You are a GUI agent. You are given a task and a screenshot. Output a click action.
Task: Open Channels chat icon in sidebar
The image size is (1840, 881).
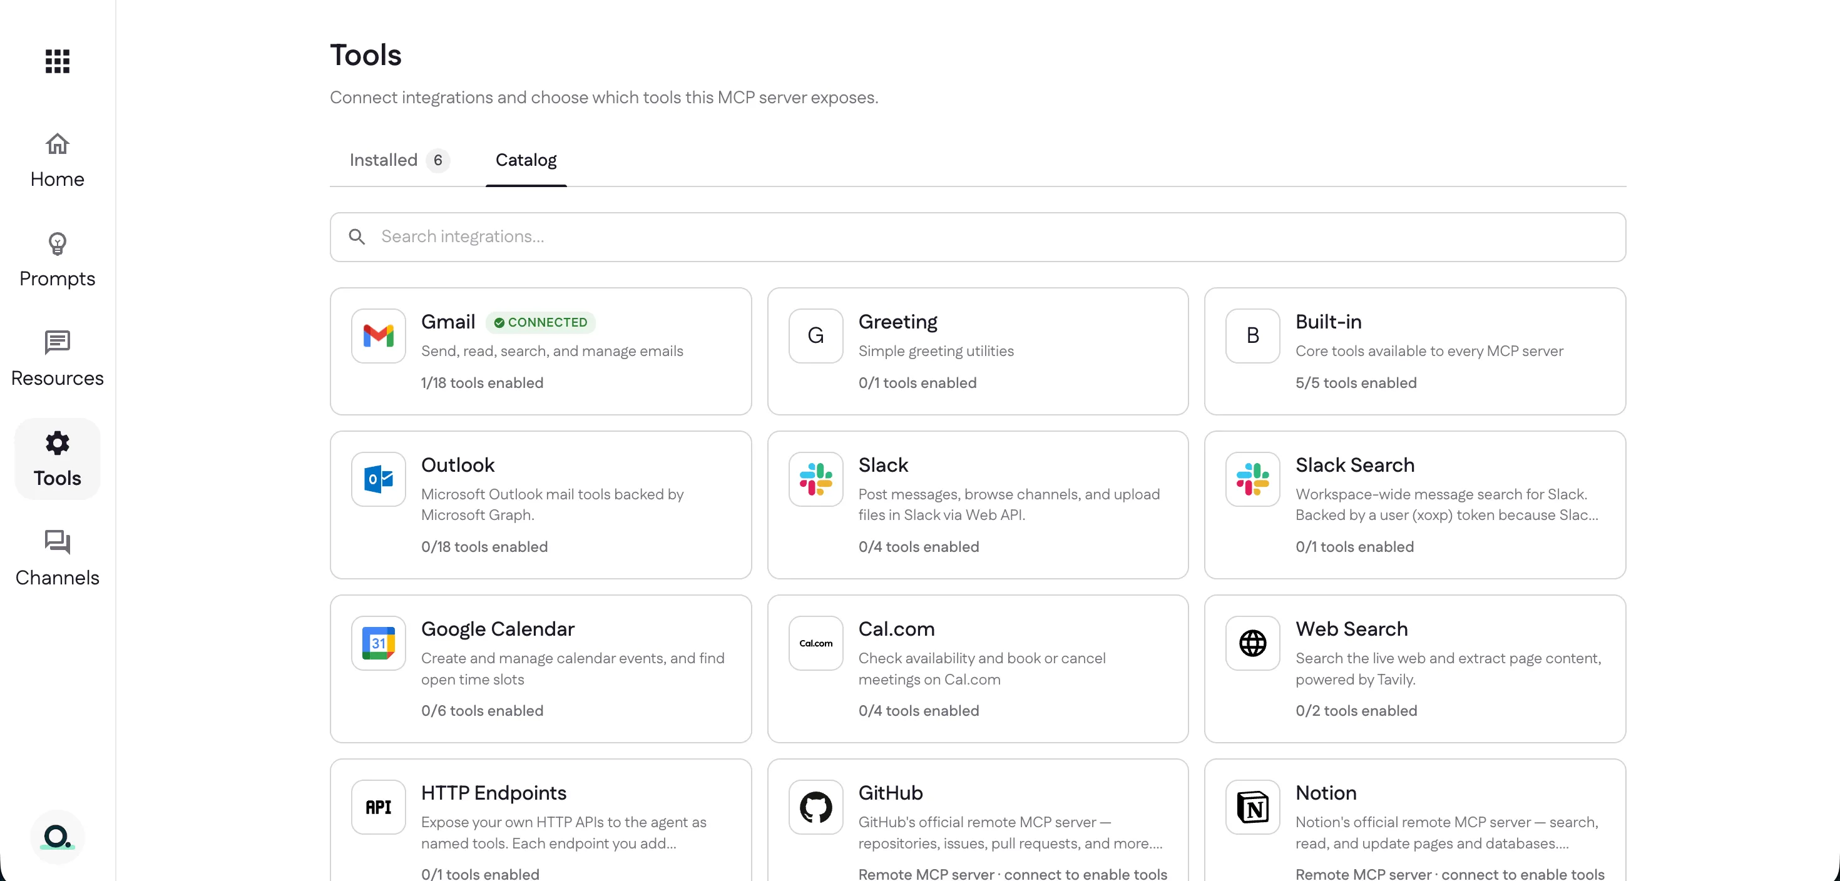tap(57, 542)
